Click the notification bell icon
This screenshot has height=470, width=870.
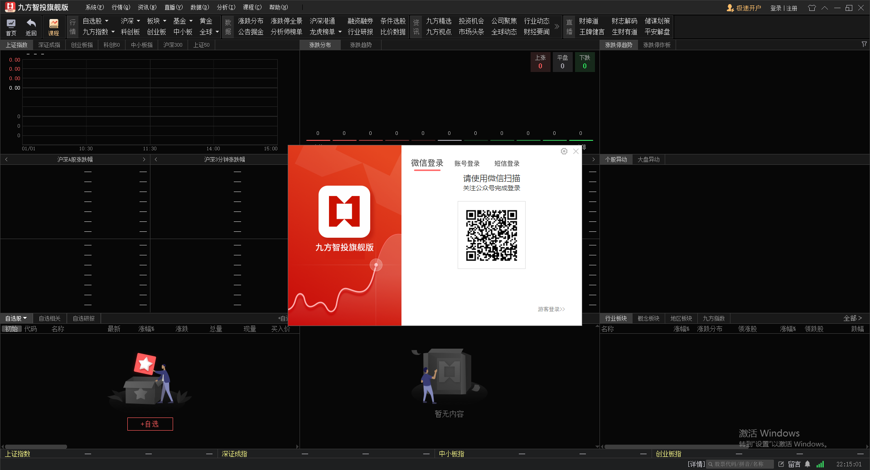click(x=807, y=464)
